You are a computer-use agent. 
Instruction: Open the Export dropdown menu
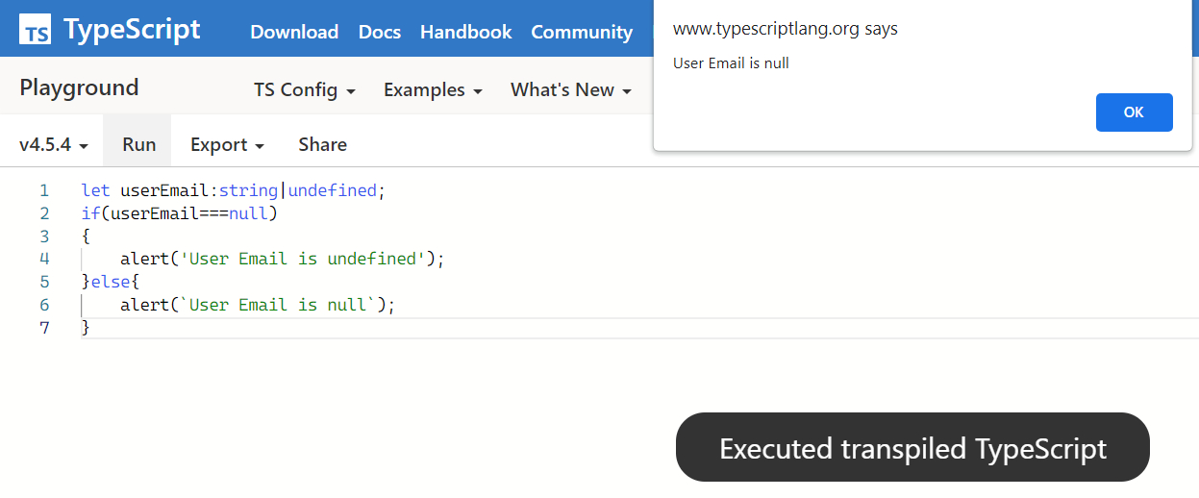click(227, 144)
